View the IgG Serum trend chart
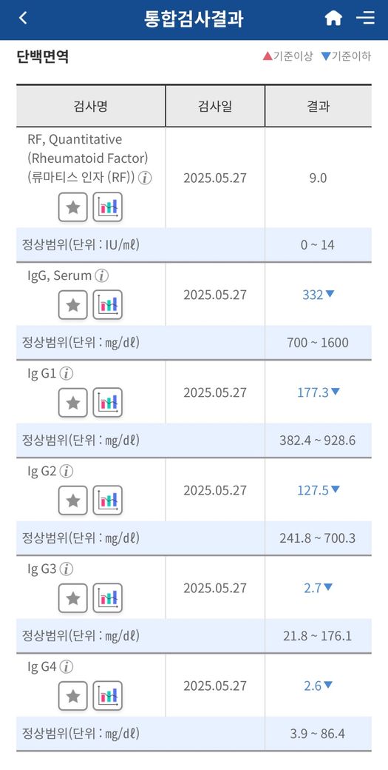This screenshot has width=388, height=770. (x=107, y=305)
